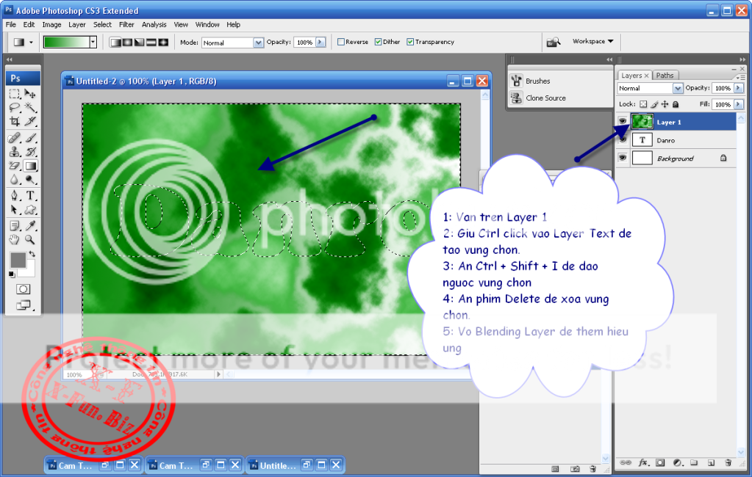Screen dimensions: 752x477
Task: Select the Eyedropper tool
Action: click(30, 225)
